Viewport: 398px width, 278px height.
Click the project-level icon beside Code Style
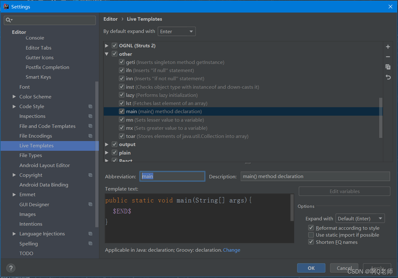[90, 107]
